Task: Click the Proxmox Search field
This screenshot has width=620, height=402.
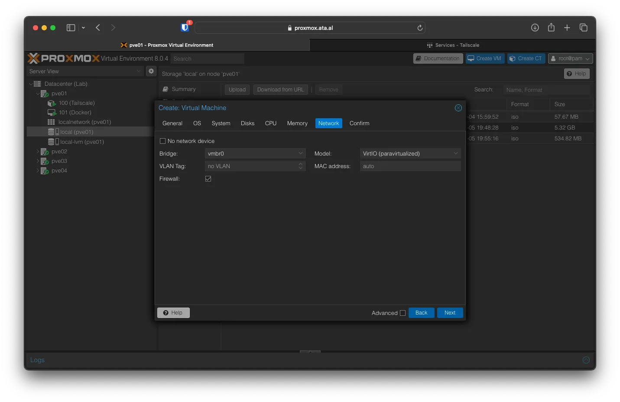Action: pyautogui.click(x=208, y=58)
